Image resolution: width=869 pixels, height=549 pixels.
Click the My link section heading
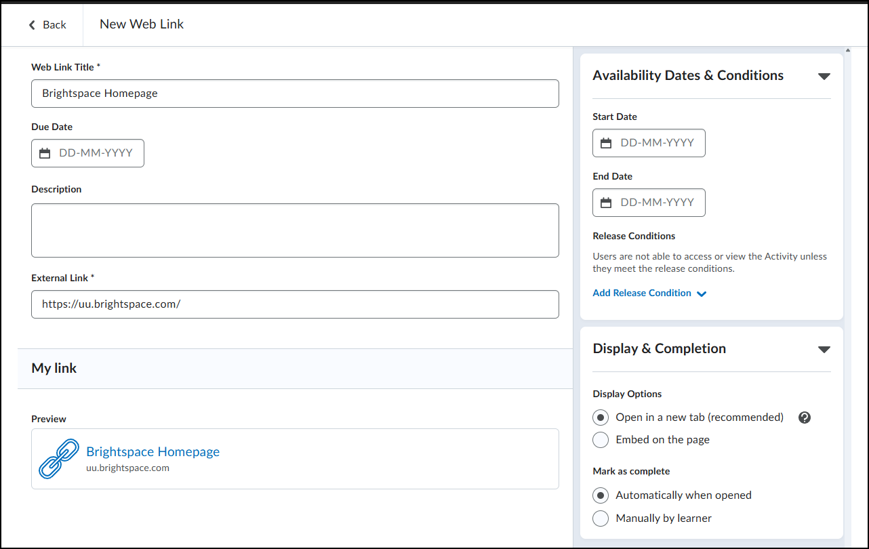pyautogui.click(x=54, y=369)
